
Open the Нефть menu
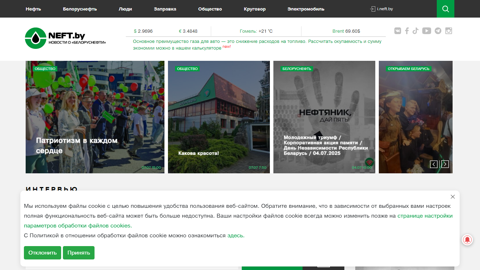tap(33, 9)
